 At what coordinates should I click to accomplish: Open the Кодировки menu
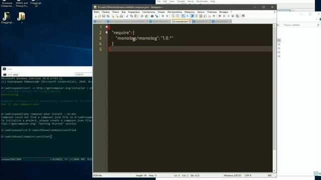[x=134, y=12]
